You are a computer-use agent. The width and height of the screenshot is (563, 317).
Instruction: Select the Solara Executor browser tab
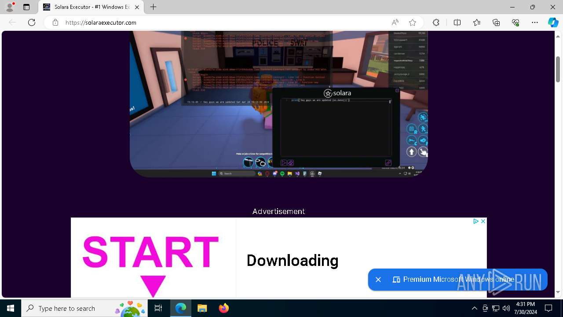coord(91,7)
